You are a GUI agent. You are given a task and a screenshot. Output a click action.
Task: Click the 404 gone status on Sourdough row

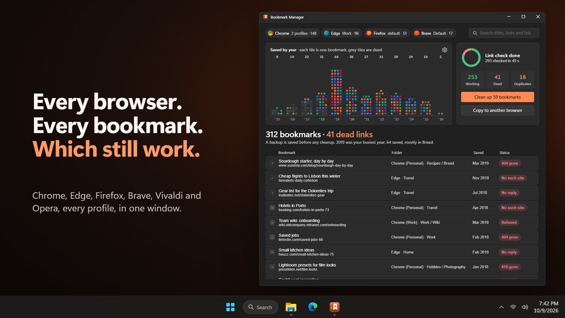pos(510,163)
